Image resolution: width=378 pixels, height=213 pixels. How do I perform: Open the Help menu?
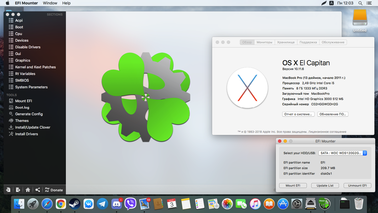coord(66,3)
